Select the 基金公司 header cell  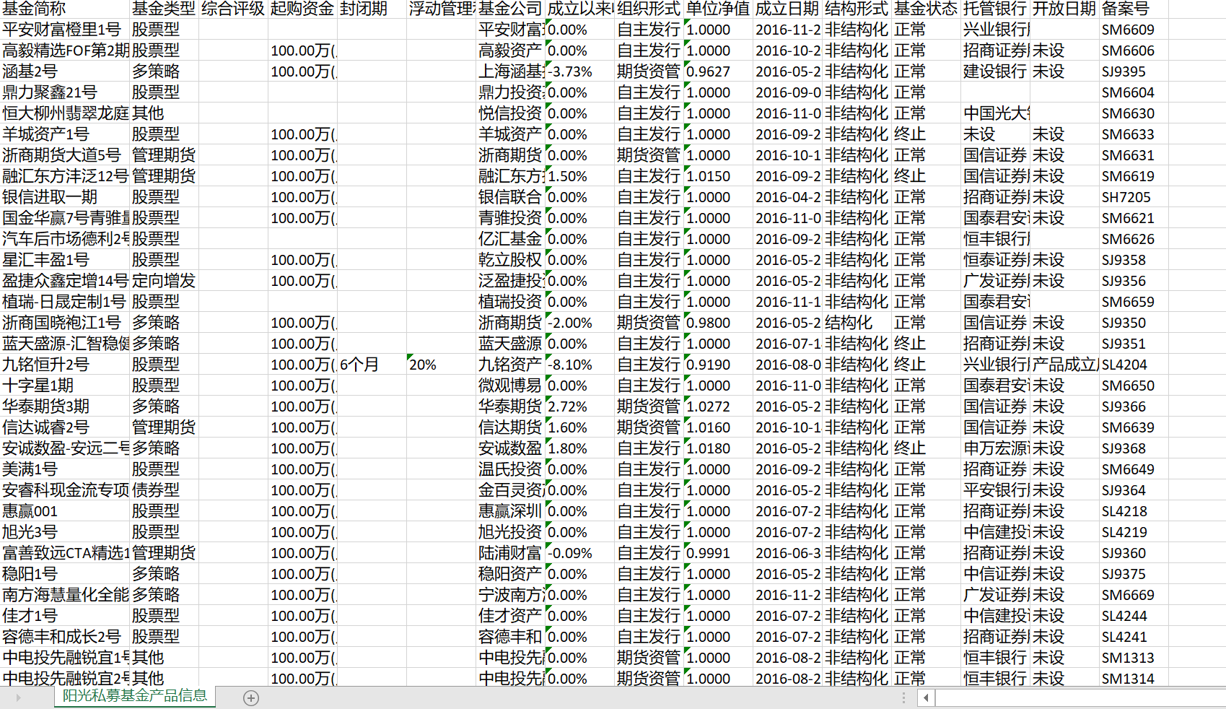(x=510, y=9)
